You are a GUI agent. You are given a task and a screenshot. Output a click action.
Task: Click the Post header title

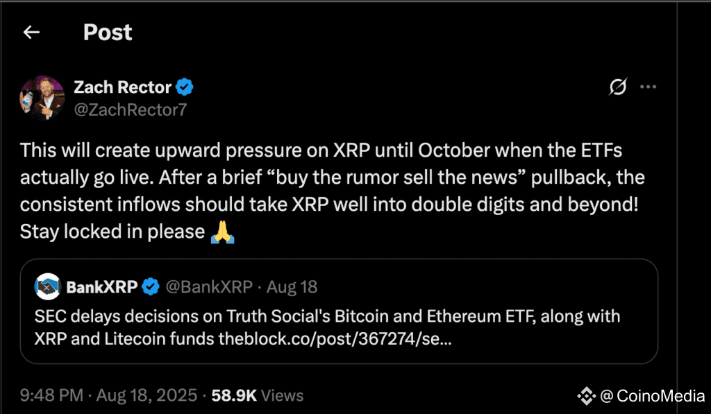click(108, 32)
